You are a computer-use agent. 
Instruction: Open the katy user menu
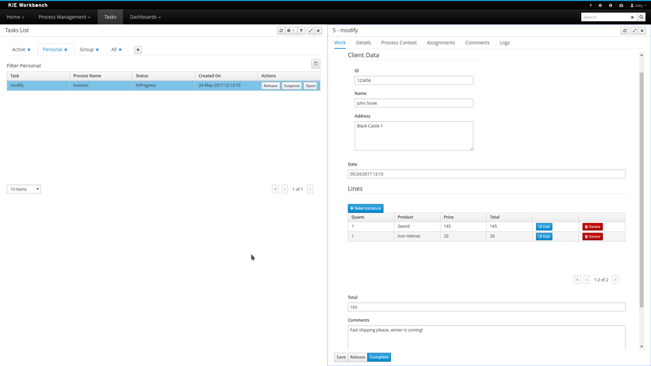(638, 5)
